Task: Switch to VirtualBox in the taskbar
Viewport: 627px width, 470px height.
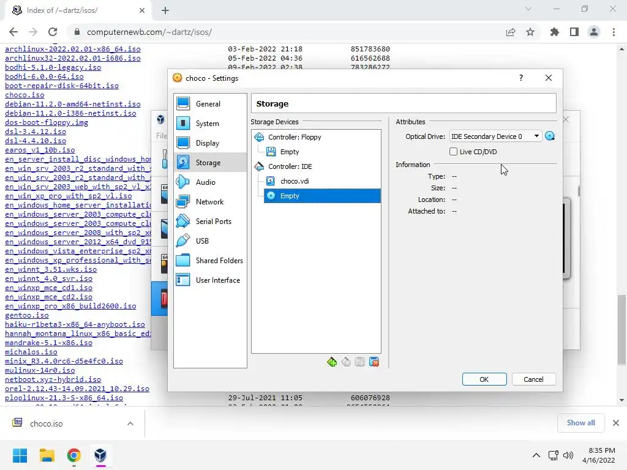Action: coord(100,455)
